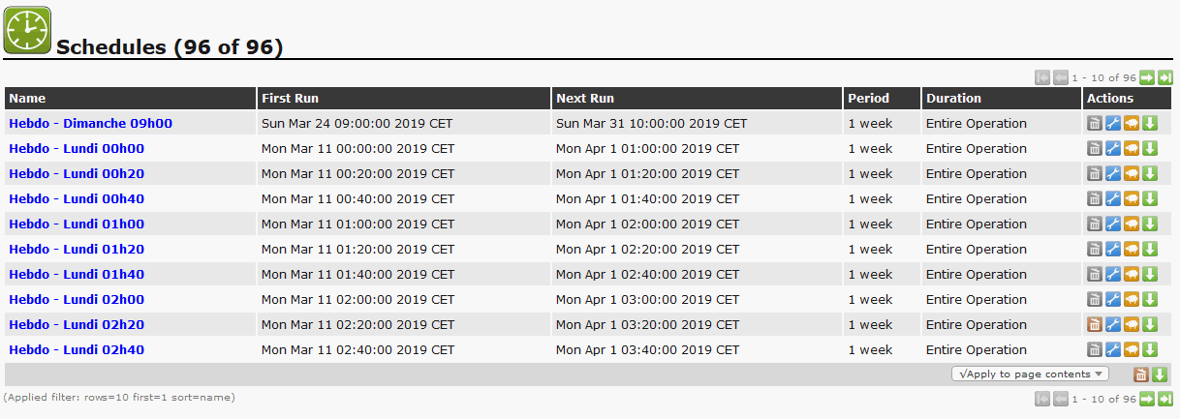Click wrench icon for Hebdo - Lundi 02h40
The width and height of the screenshot is (1180, 419).
click(1112, 350)
